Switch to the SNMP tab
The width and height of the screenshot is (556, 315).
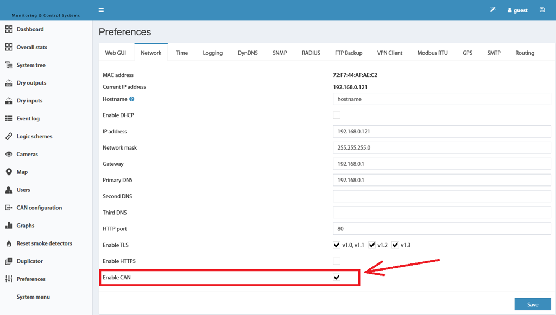tap(280, 53)
